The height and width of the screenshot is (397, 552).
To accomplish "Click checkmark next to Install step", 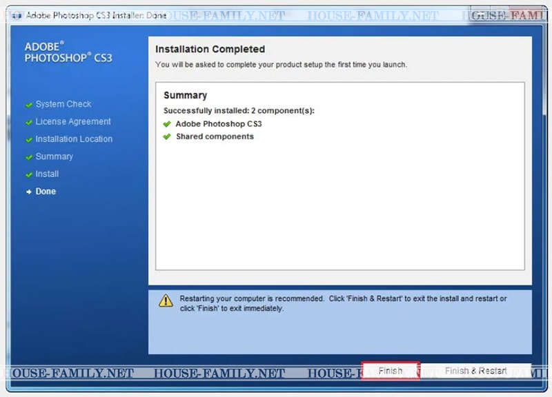I will click(x=29, y=174).
